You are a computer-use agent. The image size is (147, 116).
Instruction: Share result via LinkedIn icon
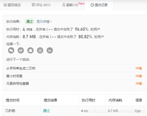(50, 51)
